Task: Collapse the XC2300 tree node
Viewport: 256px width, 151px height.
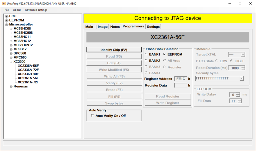Action: point(11,61)
